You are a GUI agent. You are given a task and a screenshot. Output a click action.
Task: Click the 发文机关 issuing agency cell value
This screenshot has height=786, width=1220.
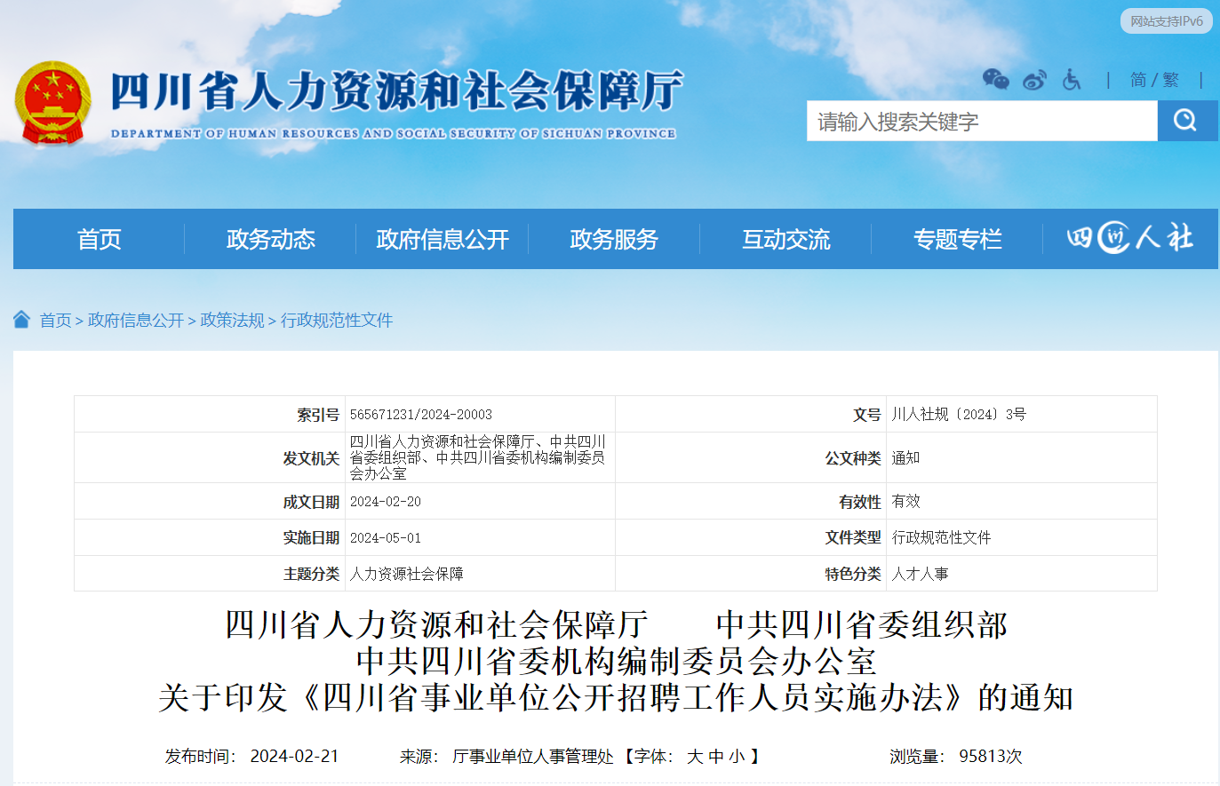(x=478, y=457)
